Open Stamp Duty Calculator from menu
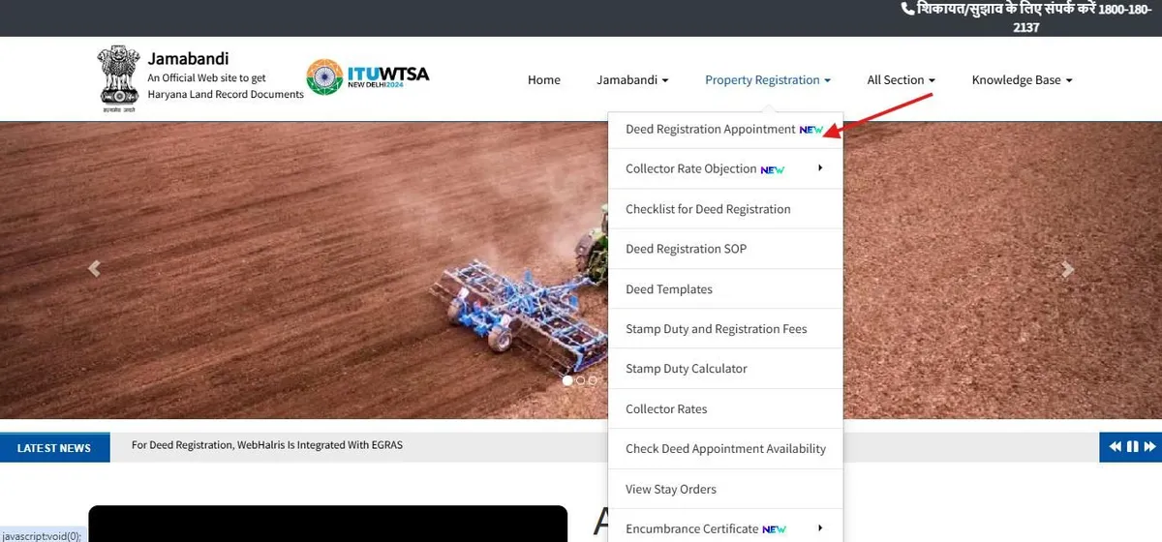Image resolution: width=1162 pixels, height=542 pixels. tap(687, 369)
